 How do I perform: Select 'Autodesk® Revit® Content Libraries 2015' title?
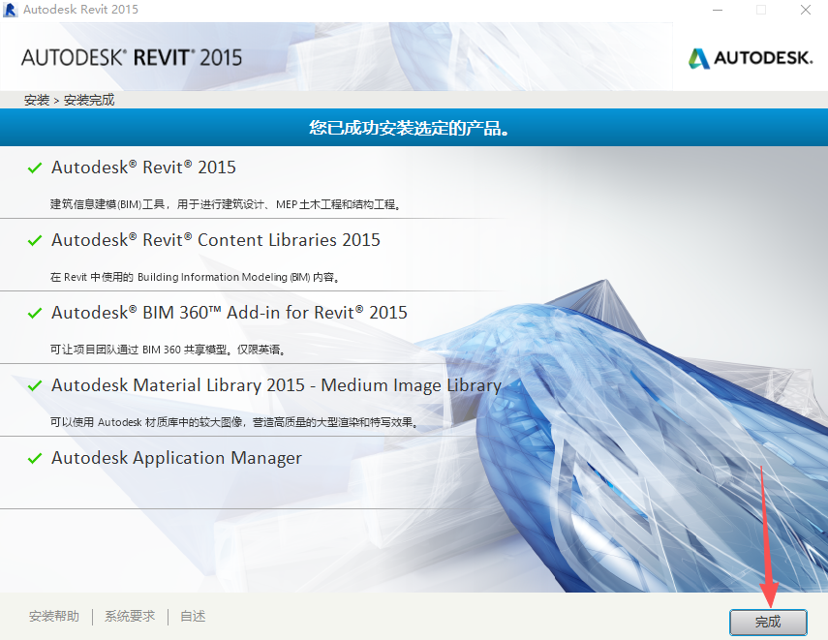[x=215, y=240]
